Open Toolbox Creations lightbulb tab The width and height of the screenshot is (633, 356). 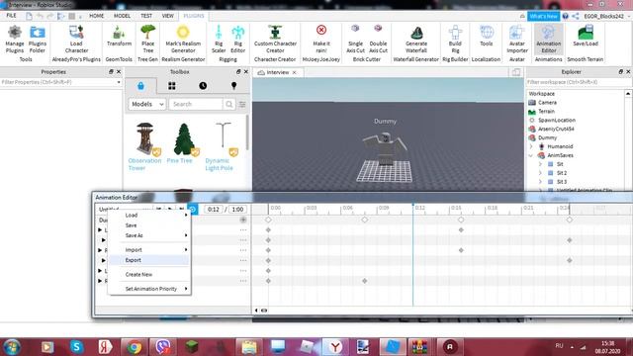pyautogui.click(x=233, y=86)
